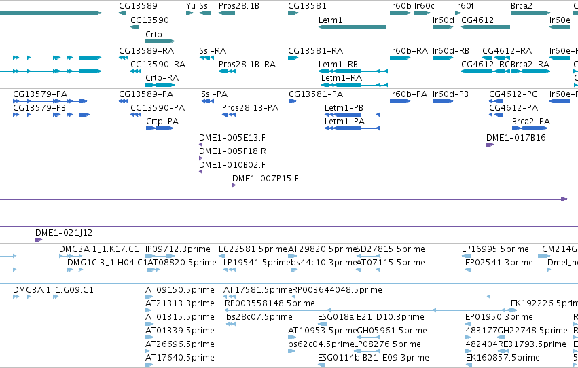
Task: Select protein CG13589-PA
Action: (124, 101)
